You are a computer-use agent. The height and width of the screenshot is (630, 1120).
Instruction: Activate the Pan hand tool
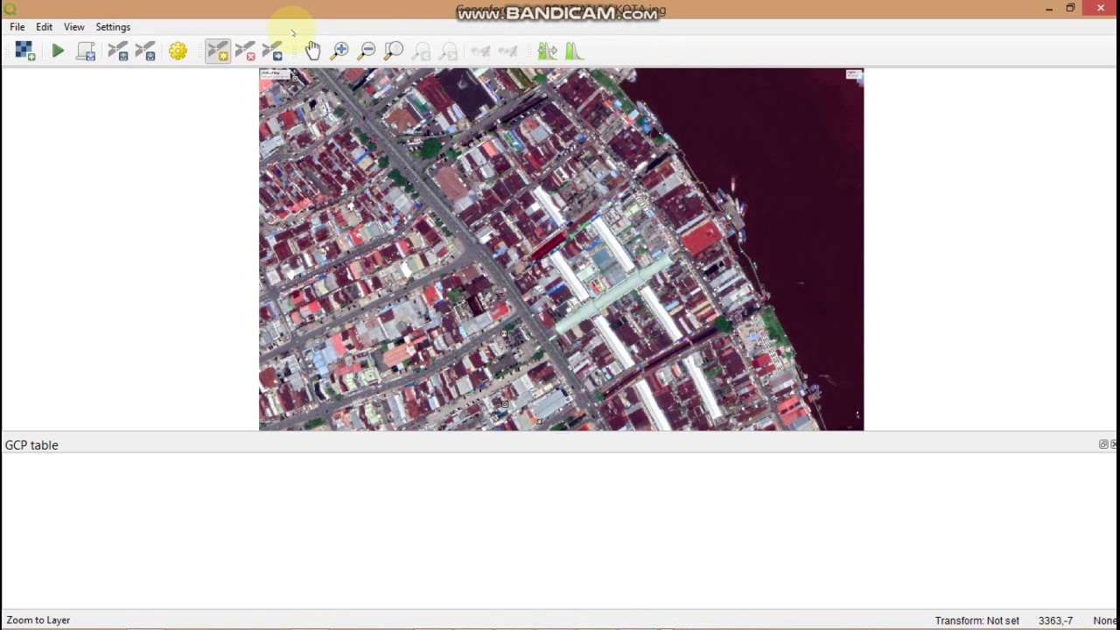click(312, 52)
